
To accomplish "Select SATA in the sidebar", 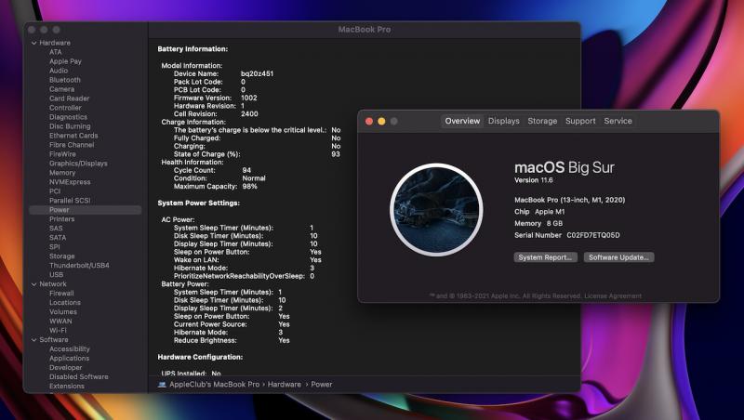I will coord(58,238).
